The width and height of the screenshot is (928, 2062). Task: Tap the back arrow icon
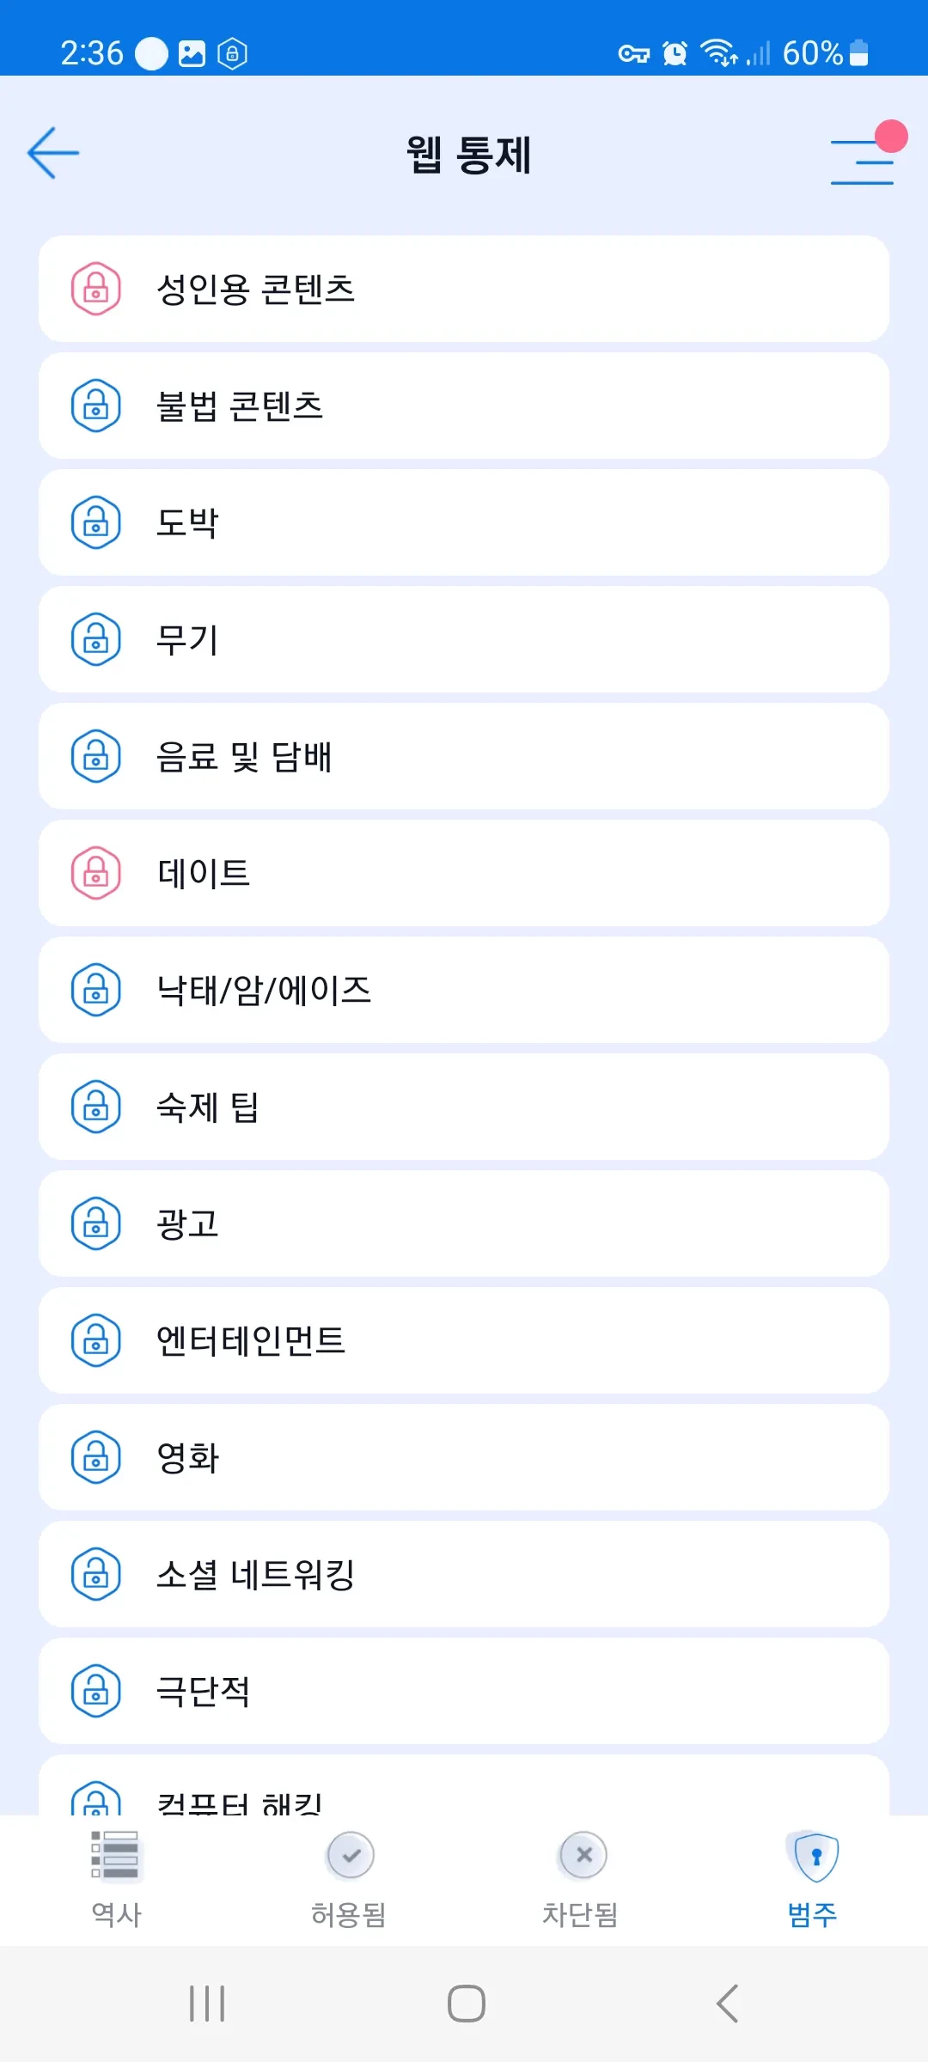pos(53,154)
